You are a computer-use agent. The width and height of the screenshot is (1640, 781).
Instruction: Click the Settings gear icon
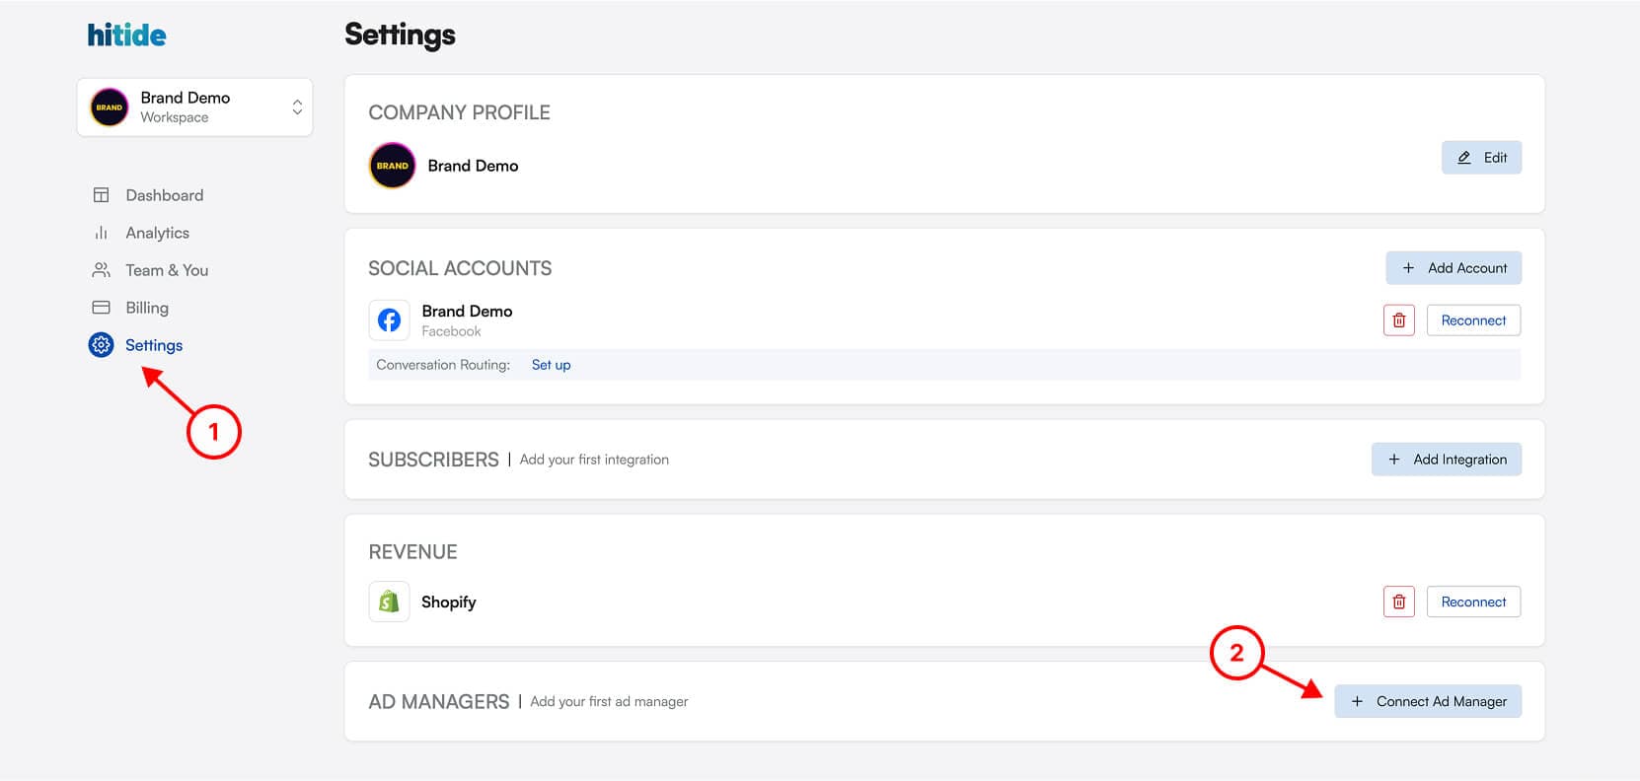click(101, 345)
